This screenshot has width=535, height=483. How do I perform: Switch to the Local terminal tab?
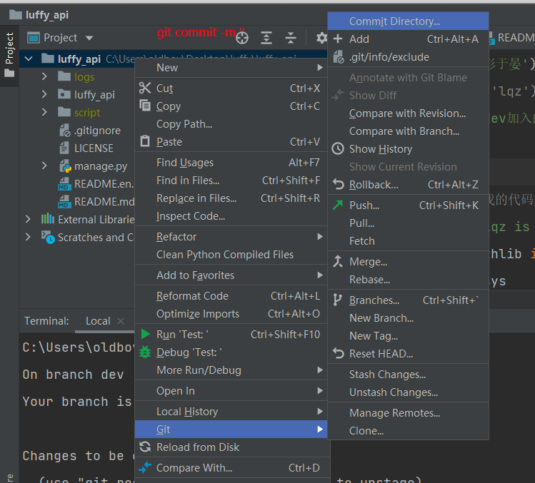(x=98, y=321)
